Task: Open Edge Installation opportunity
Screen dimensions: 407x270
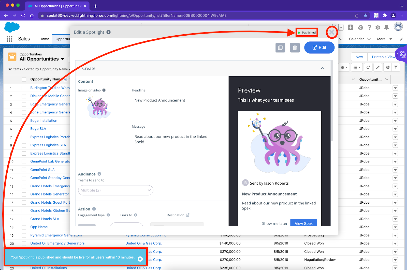Action: tap(44, 121)
